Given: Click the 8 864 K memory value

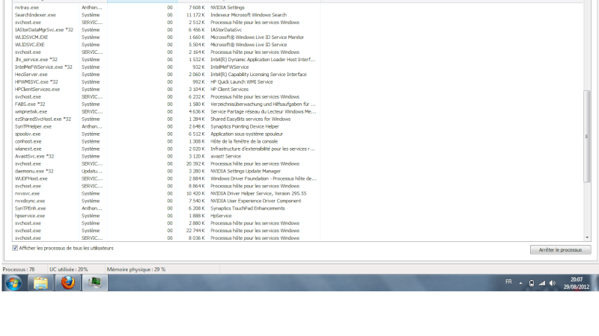Looking at the screenshot, I should pyautogui.click(x=197, y=186).
